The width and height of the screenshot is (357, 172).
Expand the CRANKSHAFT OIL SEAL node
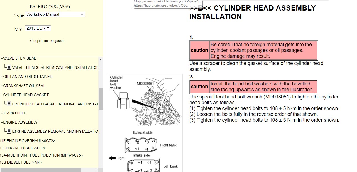point(24,86)
